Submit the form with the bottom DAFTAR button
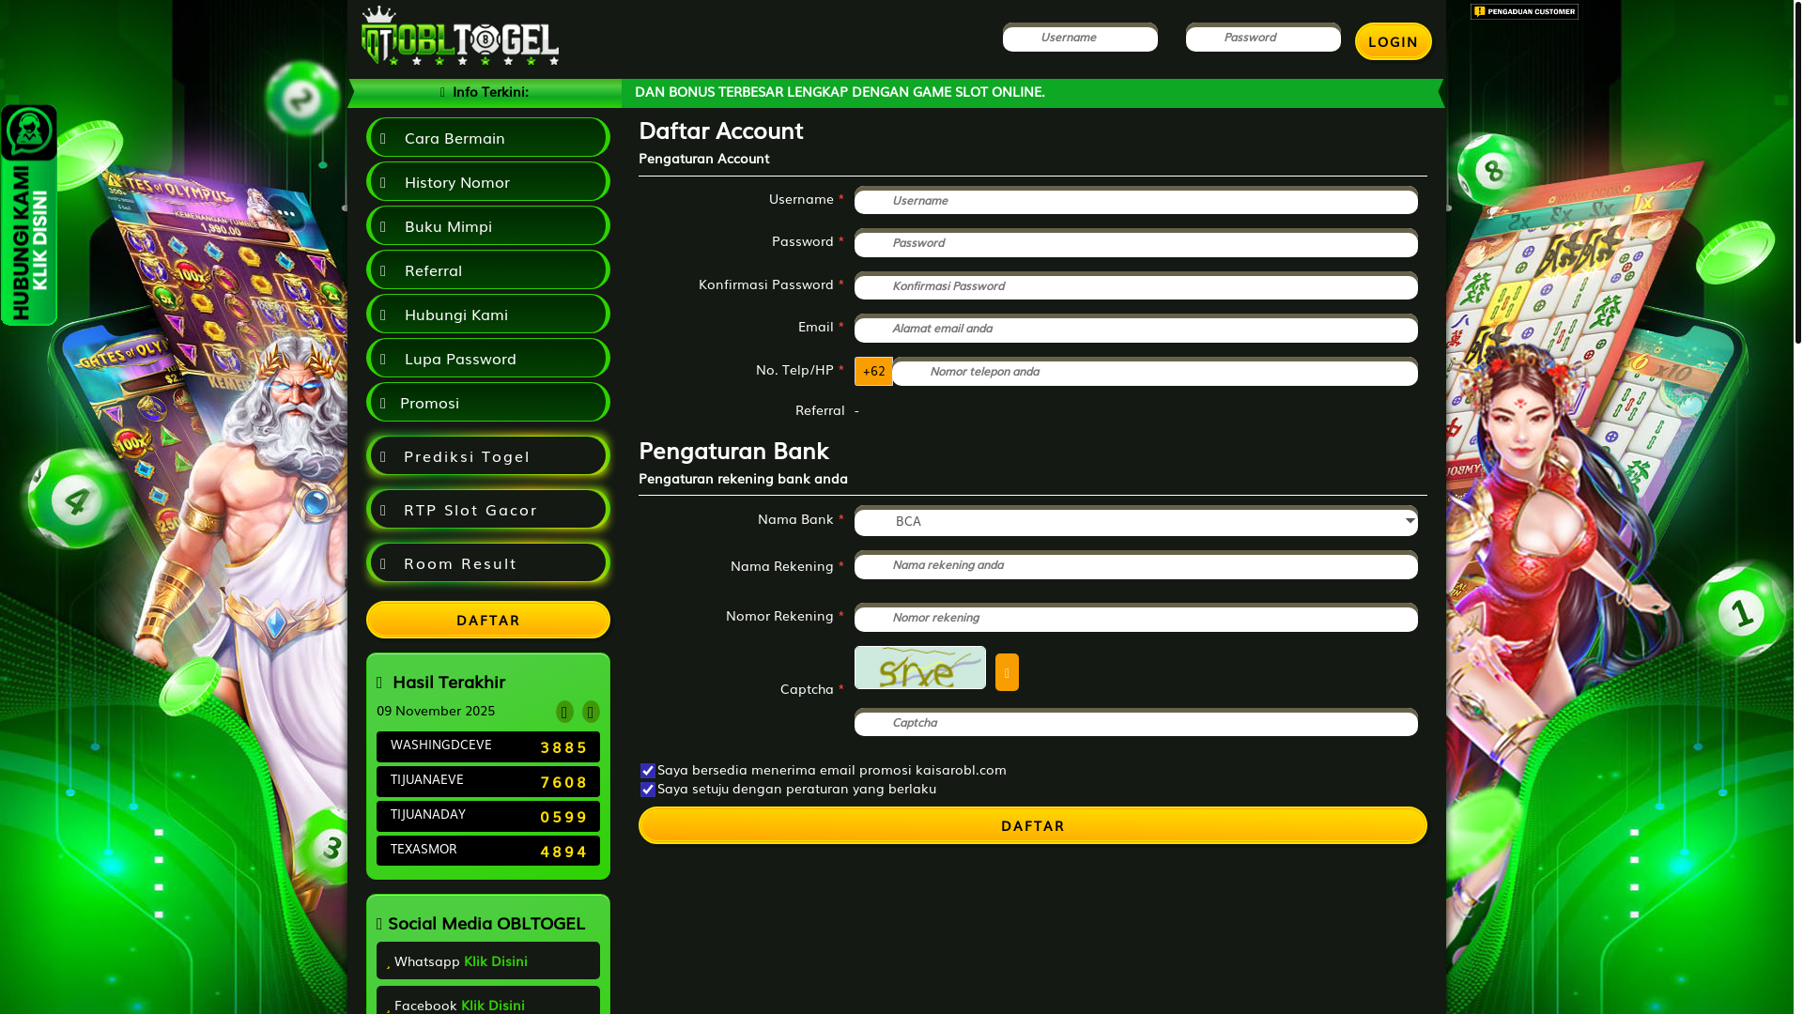 (1033, 825)
